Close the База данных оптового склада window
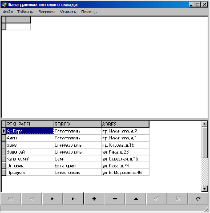The width and height of the screenshot is (210, 213). pos(204,5)
